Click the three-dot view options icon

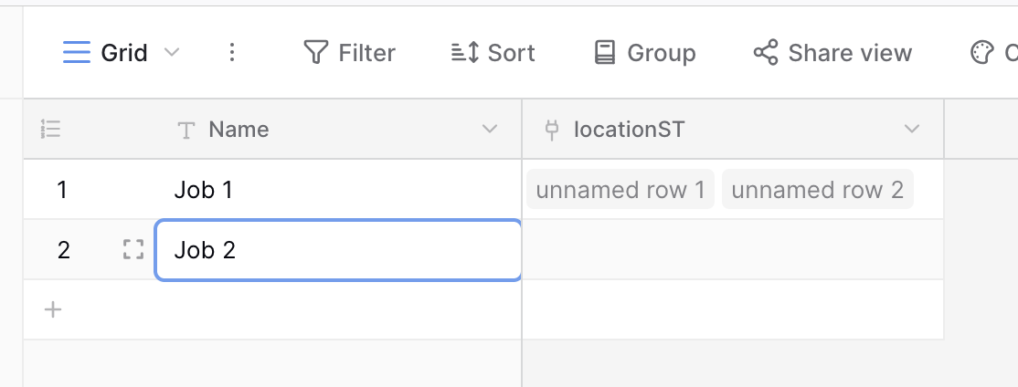point(232,53)
